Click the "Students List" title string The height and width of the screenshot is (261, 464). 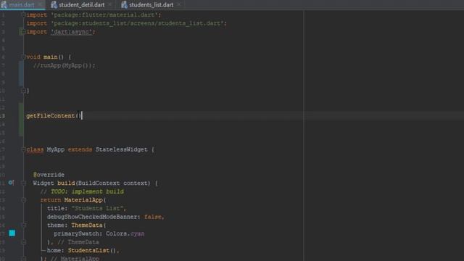click(97, 208)
